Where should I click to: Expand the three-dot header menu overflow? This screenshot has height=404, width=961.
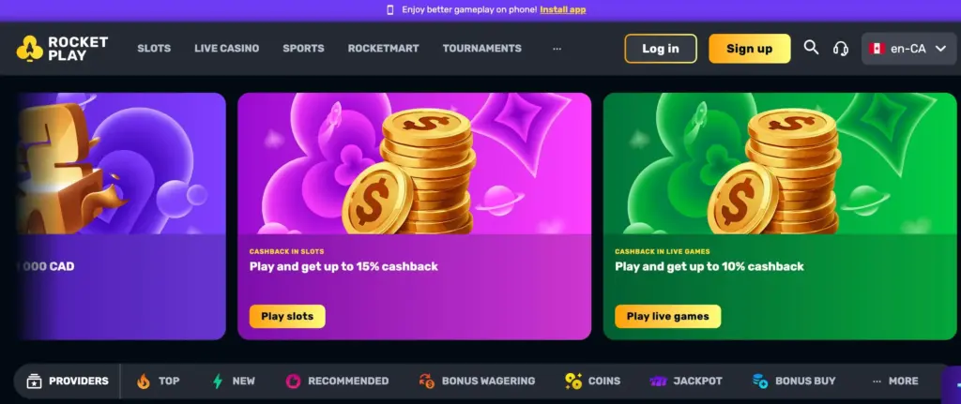pyautogui.click(x=557, y=49)
